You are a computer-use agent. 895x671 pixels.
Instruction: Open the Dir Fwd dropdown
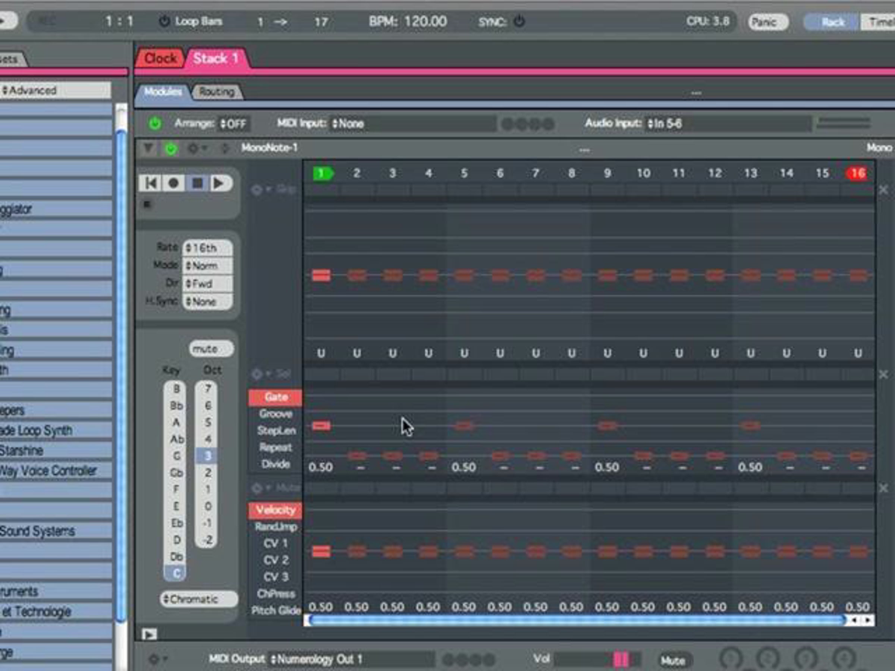(207, 284)
